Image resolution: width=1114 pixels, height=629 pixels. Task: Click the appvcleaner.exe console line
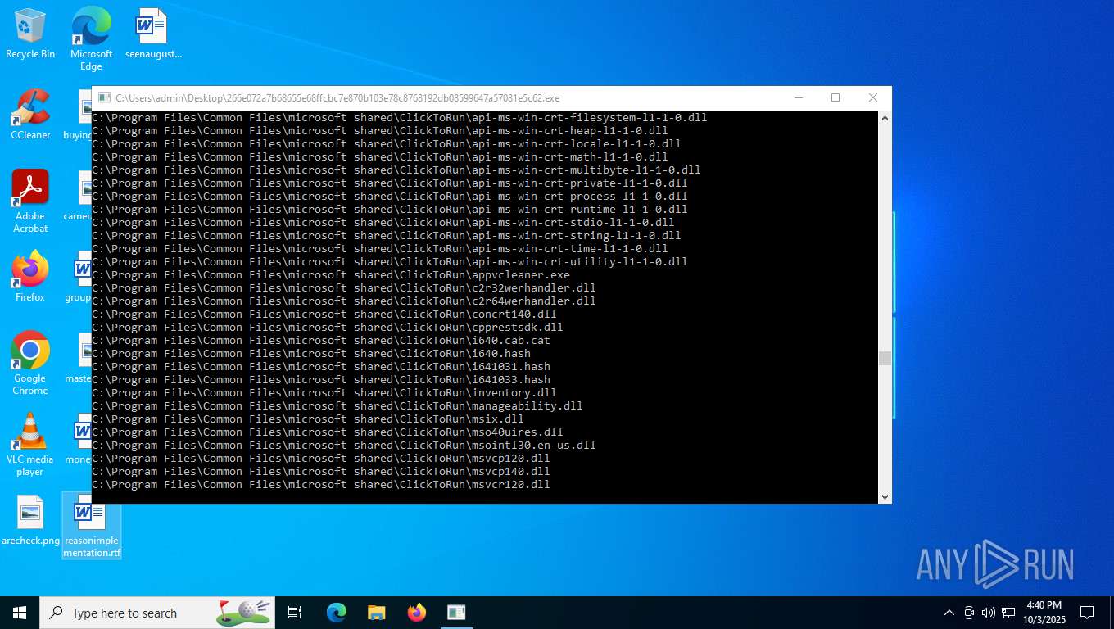pos(331,275)
